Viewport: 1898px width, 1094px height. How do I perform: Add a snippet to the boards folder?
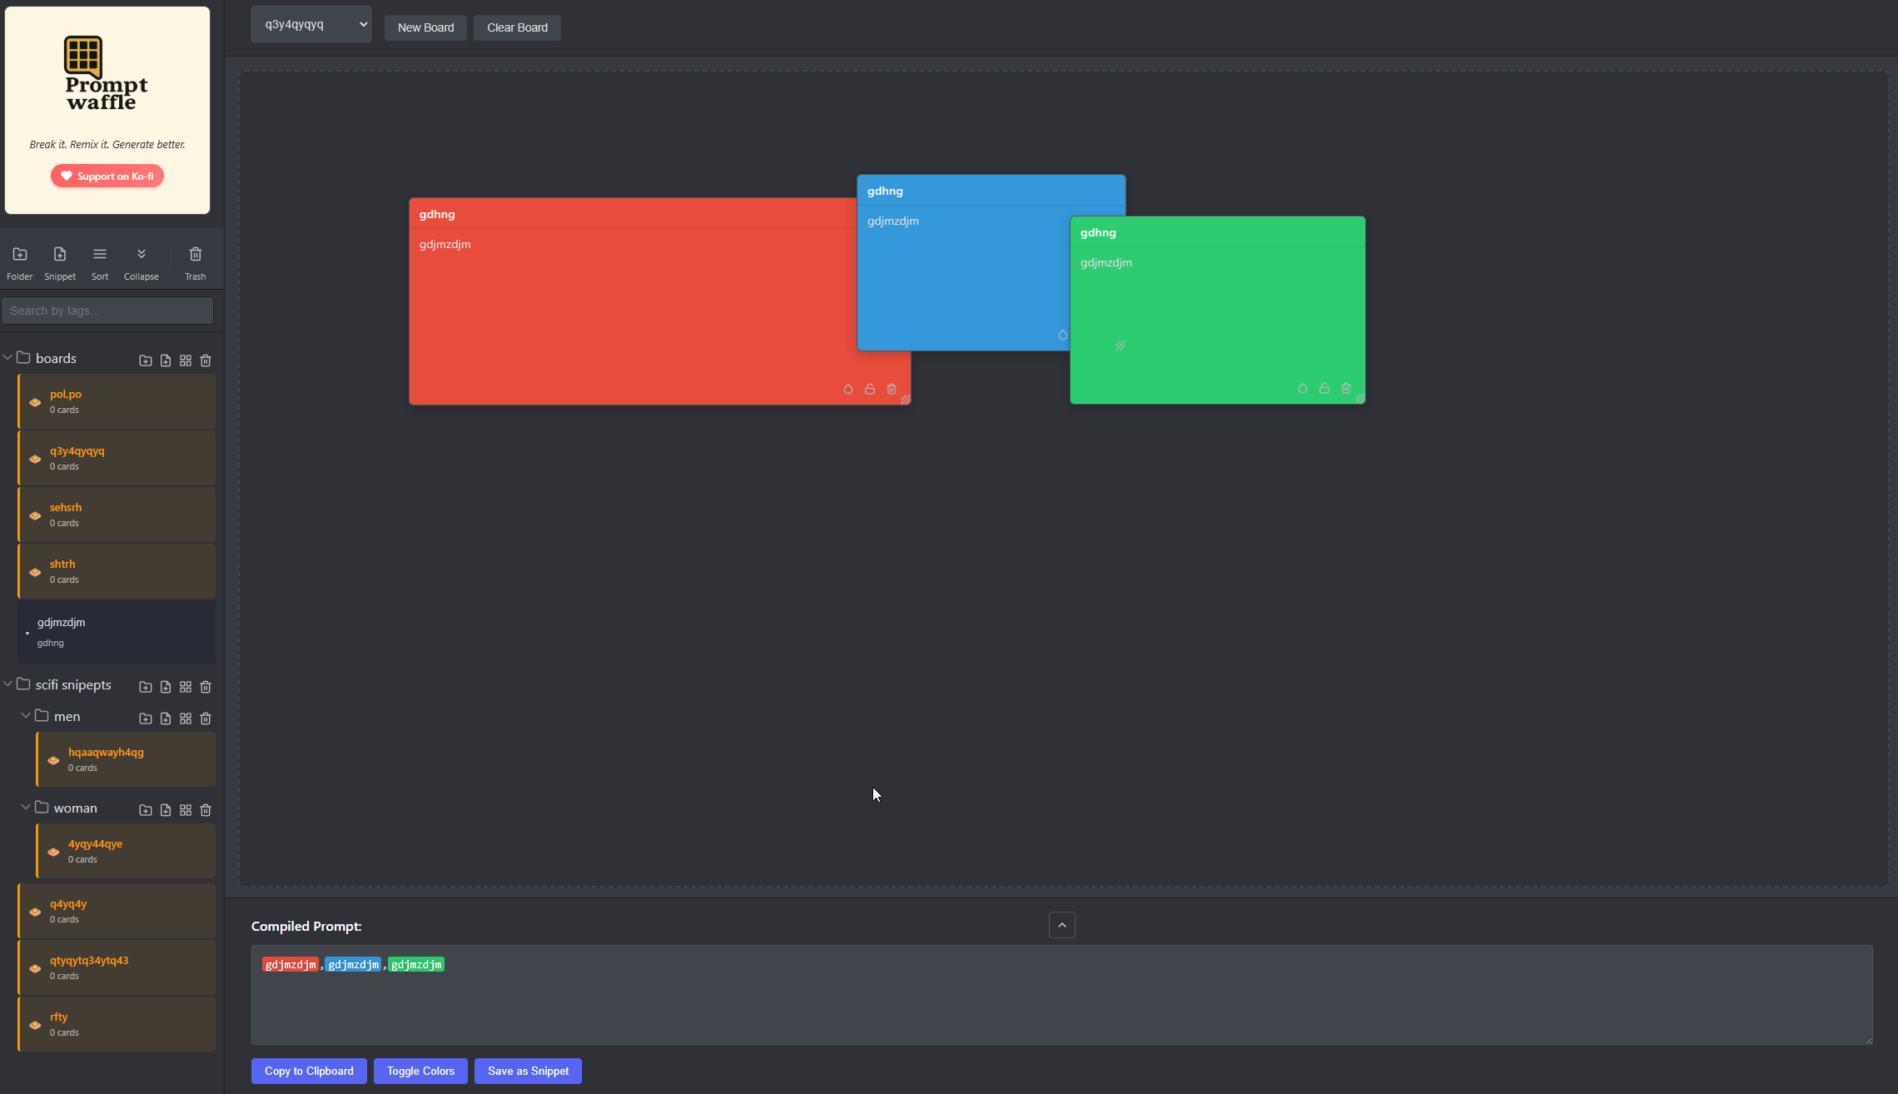coord(166,361)
